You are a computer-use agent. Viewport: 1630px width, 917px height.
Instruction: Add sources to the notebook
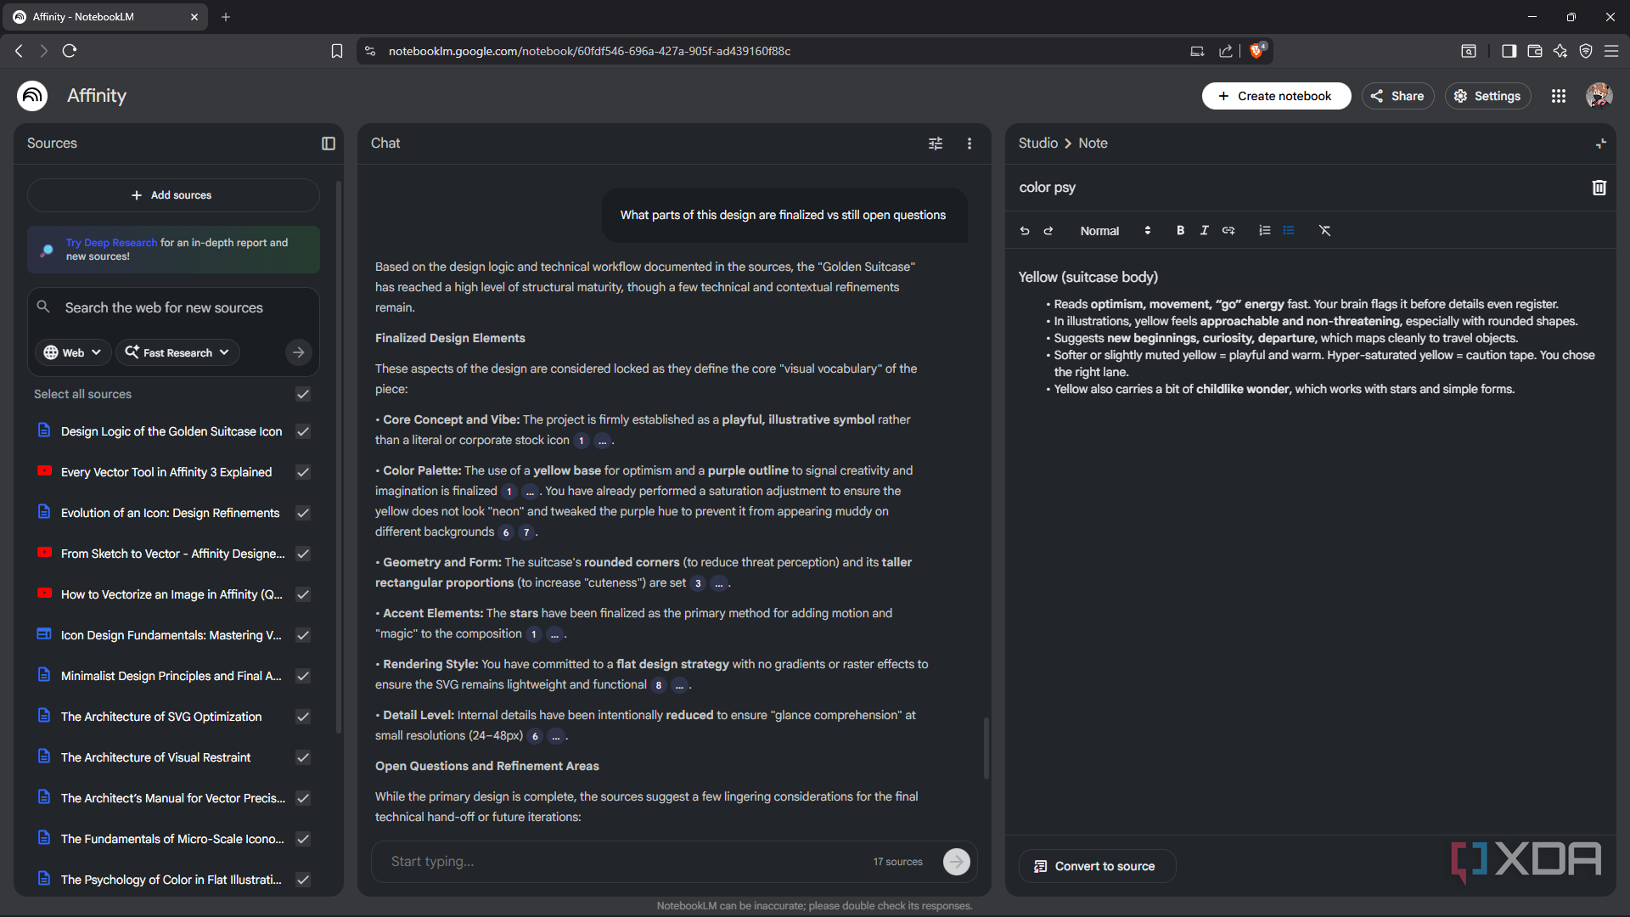173,195
